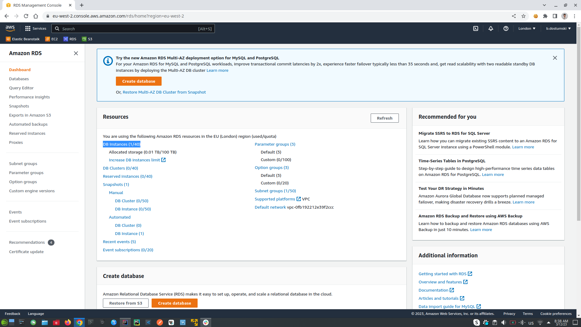Open the S3 favorites shortcut
581x327 pixels.
point(87,39)
